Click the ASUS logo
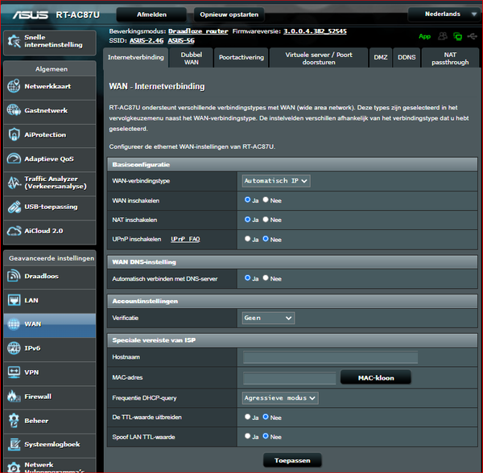Viewport: 483px width, 473px height. point(31,14)
